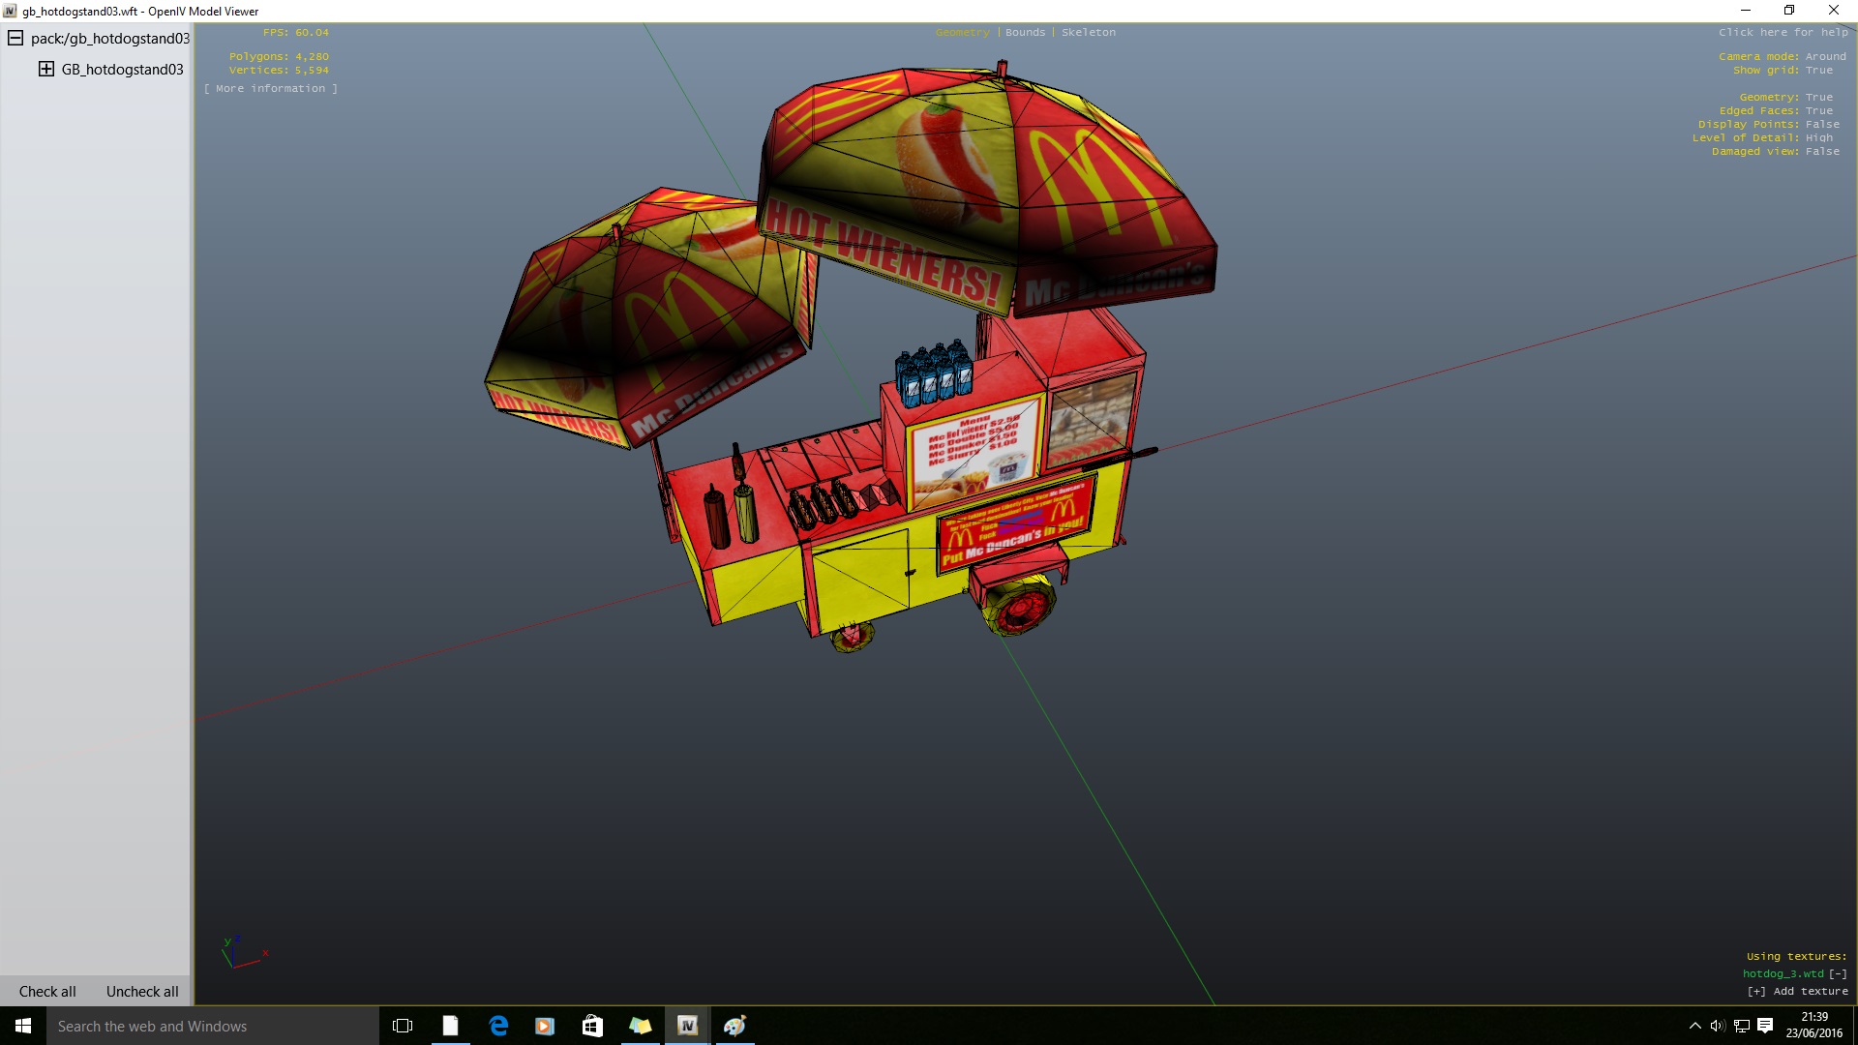1858x1045 pixels.
Task: Switch to Skeleton view tab
Action: 1088,32
